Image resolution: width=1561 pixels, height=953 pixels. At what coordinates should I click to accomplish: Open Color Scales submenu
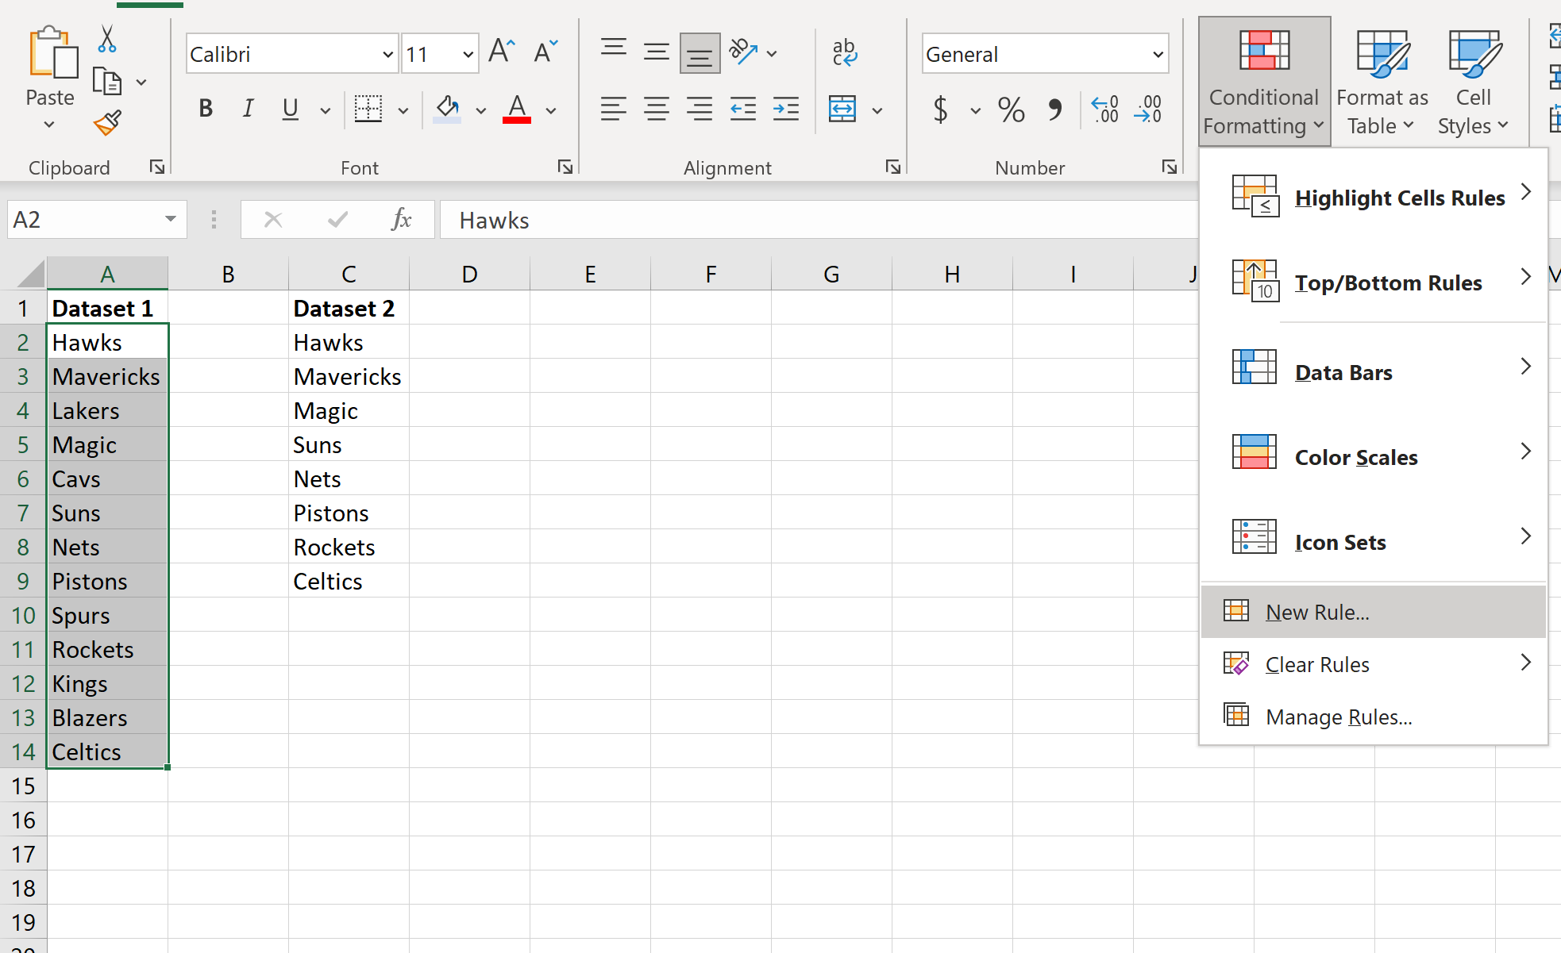point(1374,457)
